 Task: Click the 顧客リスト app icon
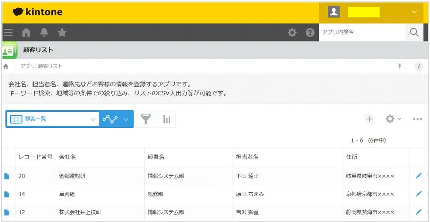pyautogui.click(x=10, y=50)
